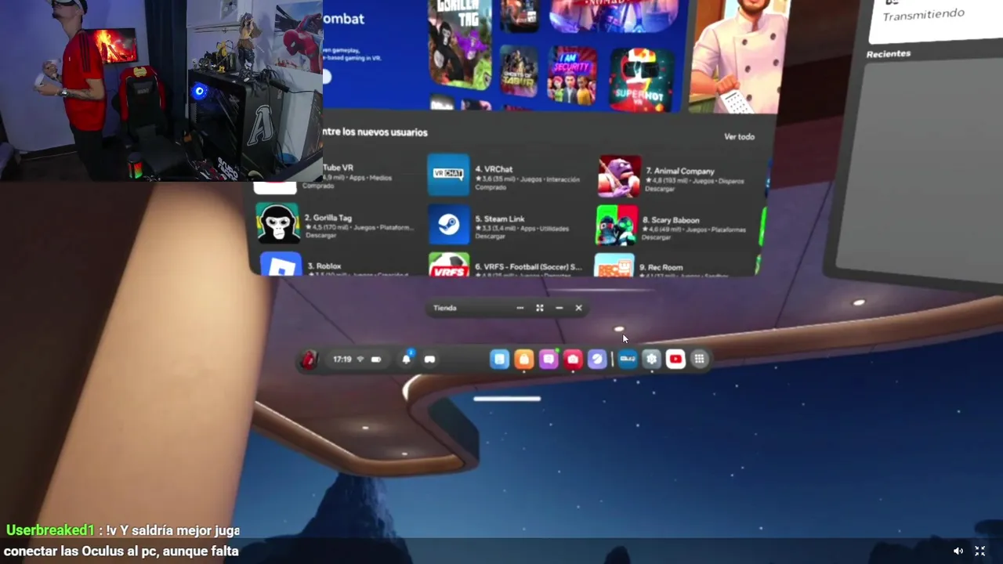Click the time display 17:19 in dock
1003x564 pixels.
tap(342, 360)
